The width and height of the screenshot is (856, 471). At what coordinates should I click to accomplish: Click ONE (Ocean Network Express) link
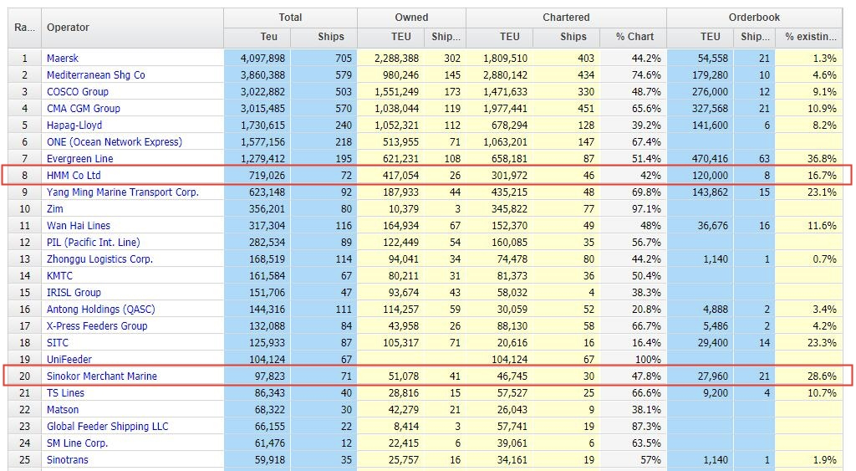[114, 142]
